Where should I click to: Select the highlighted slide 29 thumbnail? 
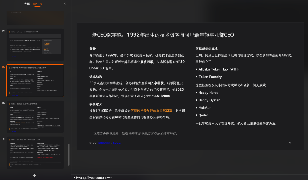(x=35, y=81)
